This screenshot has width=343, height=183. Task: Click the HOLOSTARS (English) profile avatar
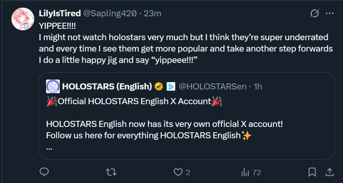pos(53,86)
